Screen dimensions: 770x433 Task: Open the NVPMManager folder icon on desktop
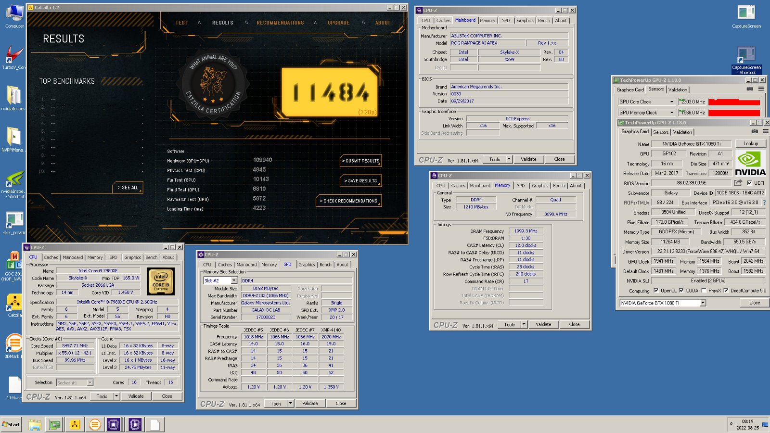pyautogui.click(x=13, y=140)
